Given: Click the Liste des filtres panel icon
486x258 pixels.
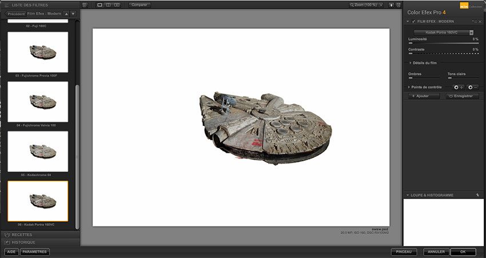Looking at the screenshot, I should (x=7, y=5).
